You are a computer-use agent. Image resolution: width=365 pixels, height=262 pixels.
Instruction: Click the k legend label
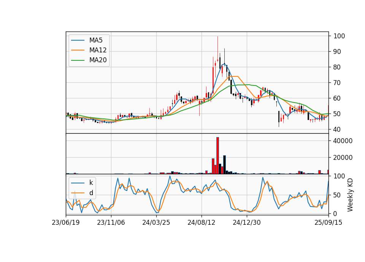point(91,183)
